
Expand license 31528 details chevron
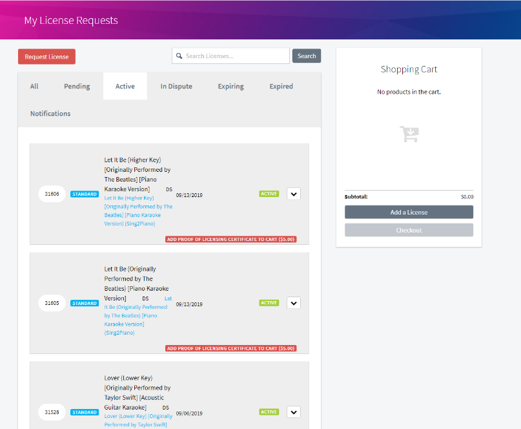(x=294, y=412)
